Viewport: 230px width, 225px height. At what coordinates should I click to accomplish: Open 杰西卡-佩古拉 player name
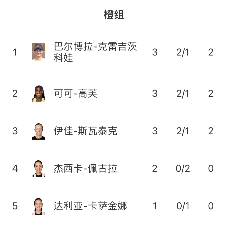click(x=85, y=168)
